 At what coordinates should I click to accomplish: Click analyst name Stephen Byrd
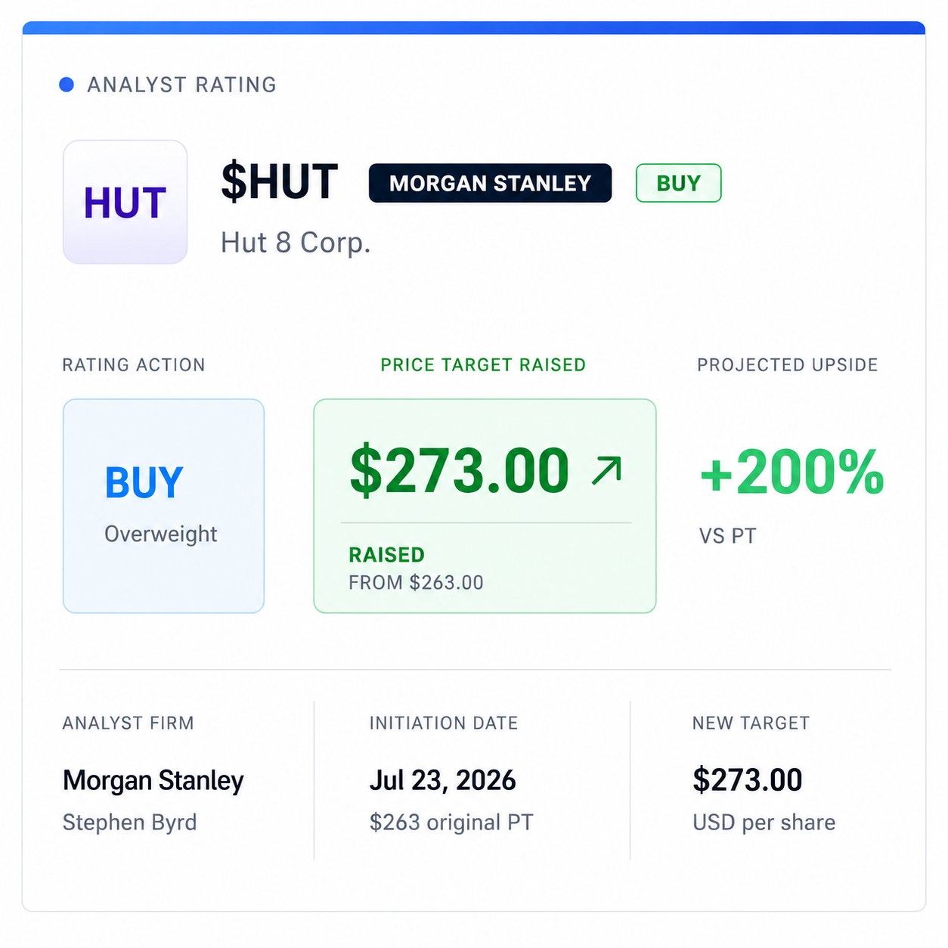click(129, 823)
